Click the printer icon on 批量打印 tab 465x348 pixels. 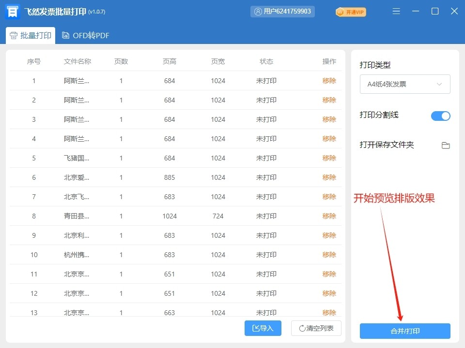click(x=13, y=35)
